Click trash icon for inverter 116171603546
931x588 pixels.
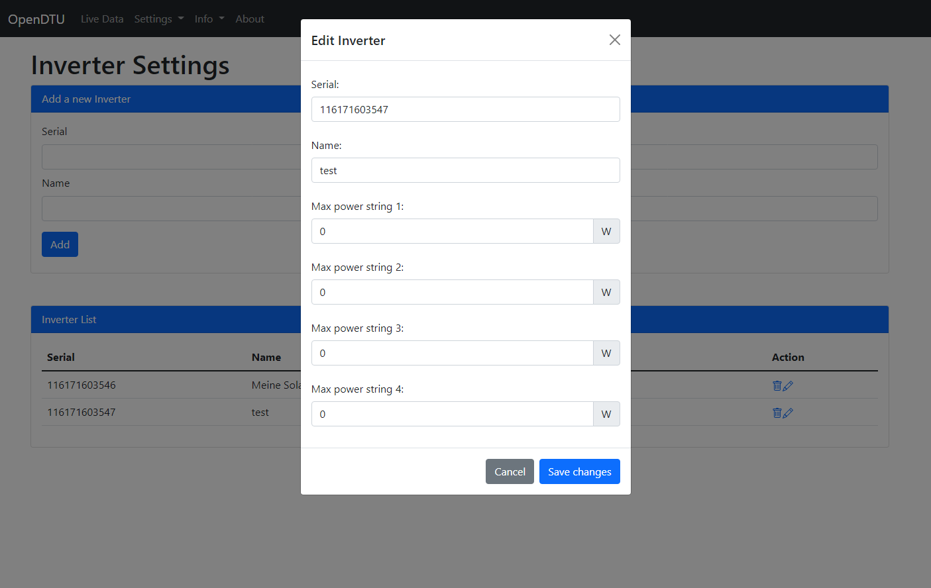click(777, 385)
